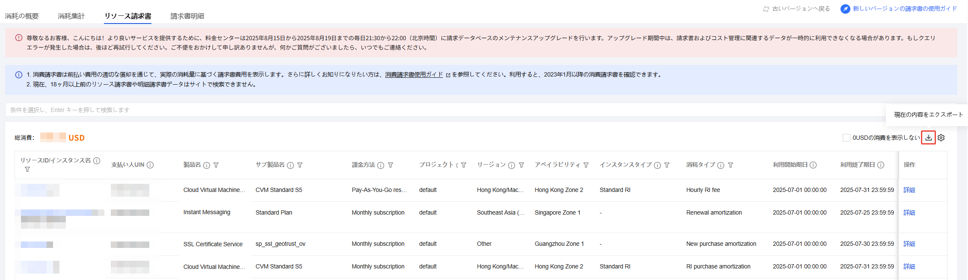
Task: Click 詳細 for the Instant Messaging row
Action: click(x=909, y=212)
